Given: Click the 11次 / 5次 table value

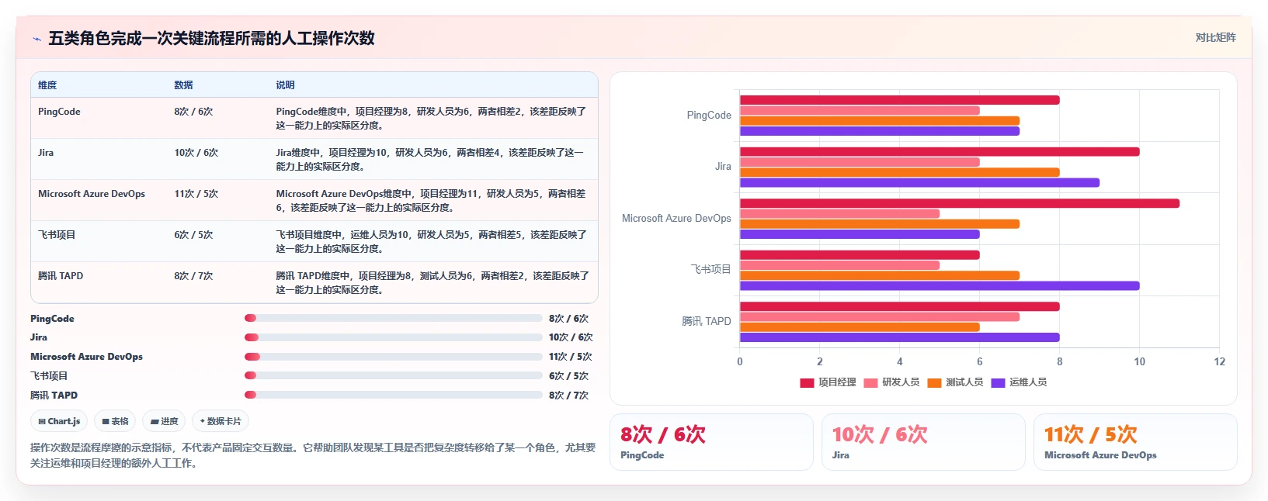Looking at the screenshot, I should click(x=196, y=194).
